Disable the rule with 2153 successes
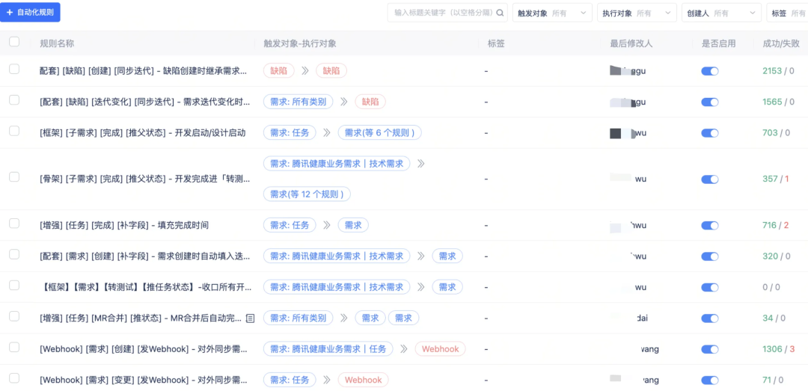 (x=710, y=72)
